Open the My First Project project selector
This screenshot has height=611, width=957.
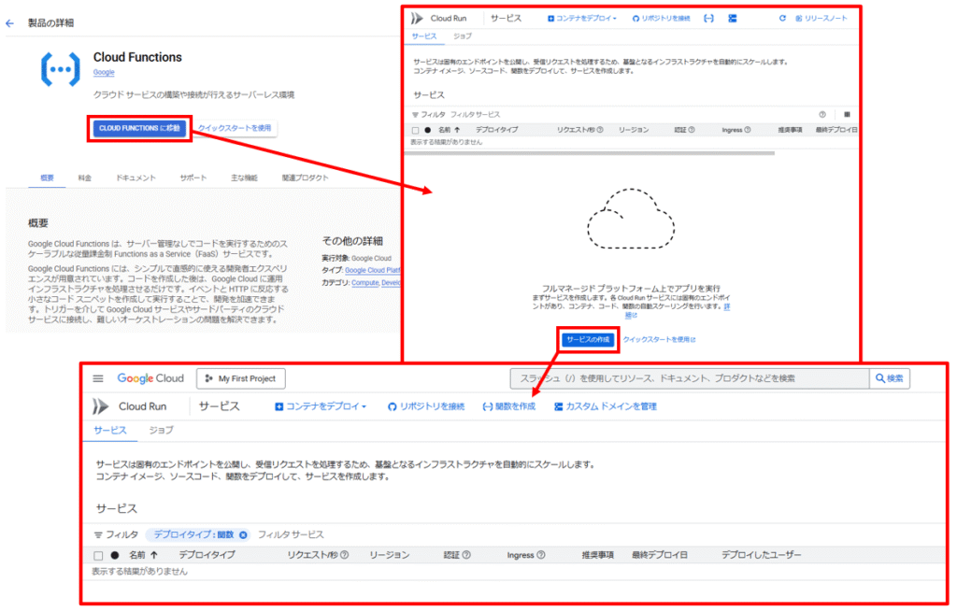tap(241, 378)
